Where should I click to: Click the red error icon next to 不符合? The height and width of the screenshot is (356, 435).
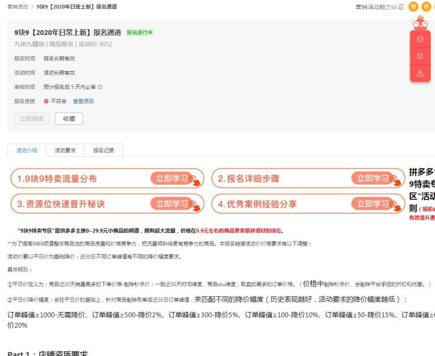pos(46,101)
